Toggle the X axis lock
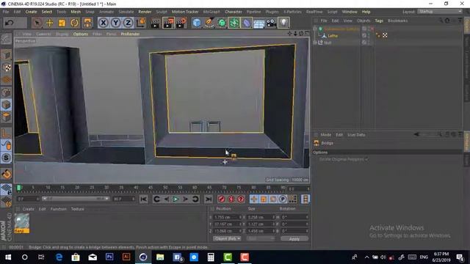The height and width of the screenshot is (264, 470). (x=103, y=23)
